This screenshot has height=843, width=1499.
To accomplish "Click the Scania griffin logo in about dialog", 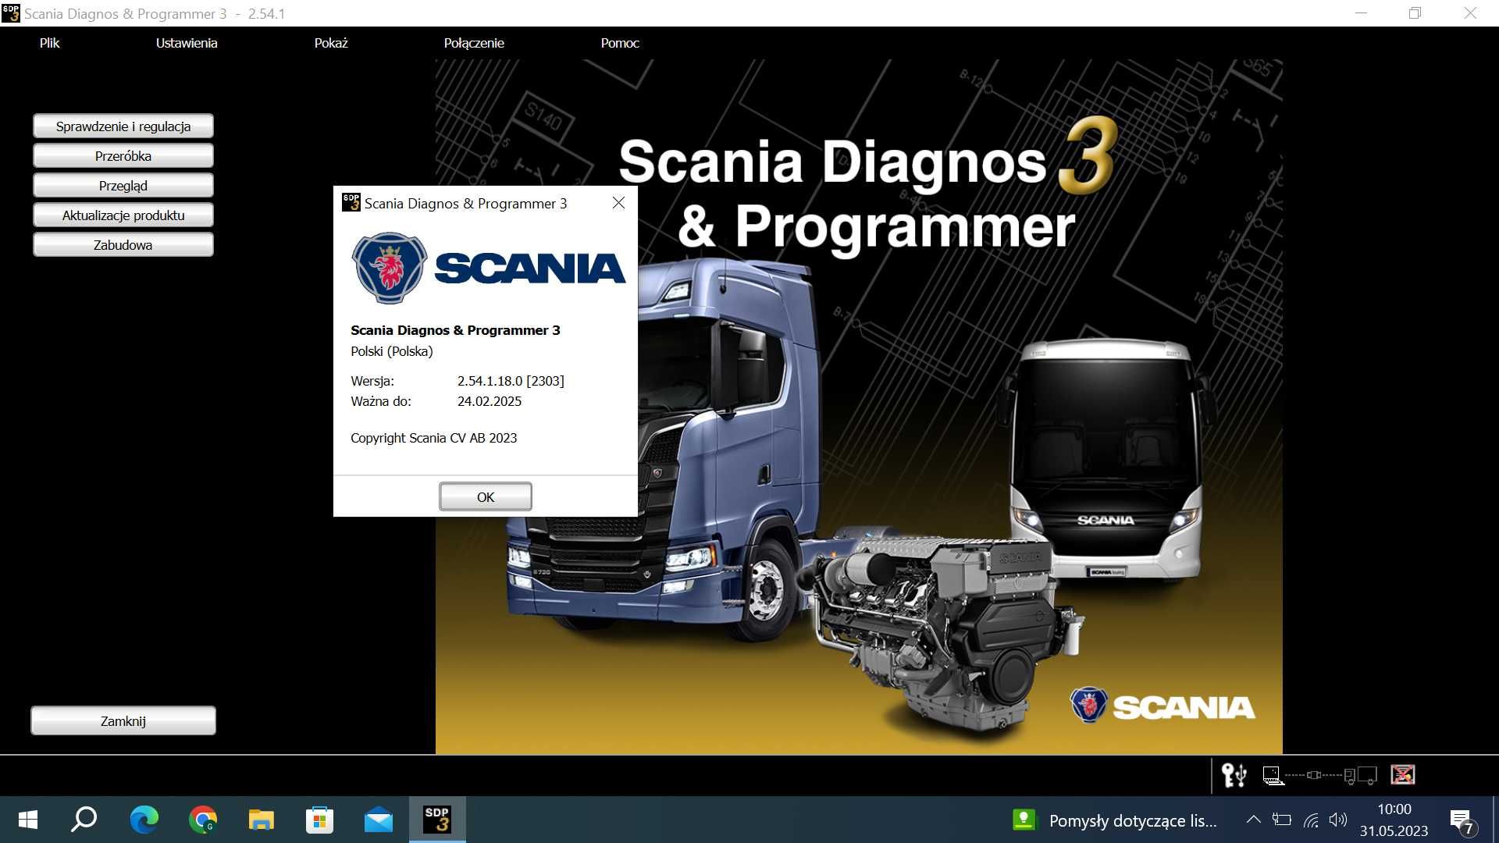I will pyautogui.click(x=389, y=268).
